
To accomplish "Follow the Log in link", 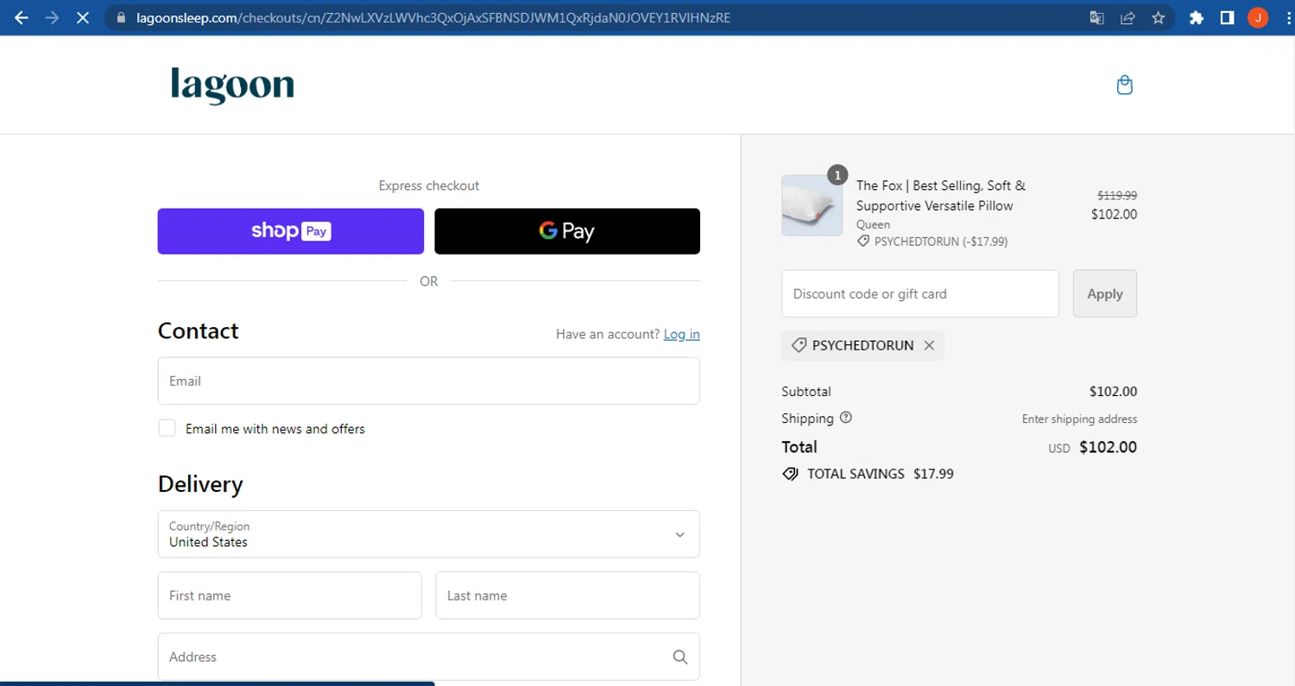I will [x=682, y=334].
